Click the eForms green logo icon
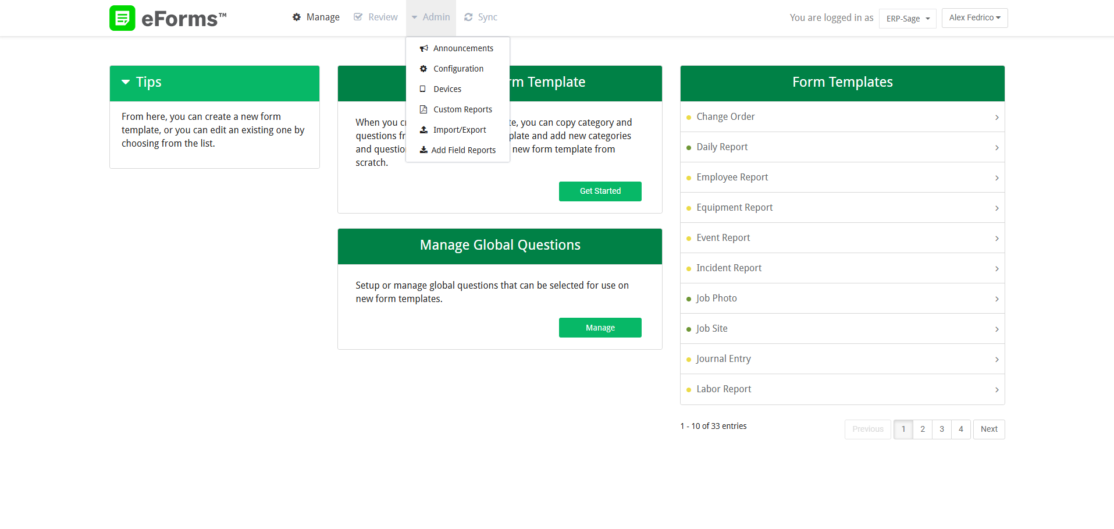 coord(122,18)
